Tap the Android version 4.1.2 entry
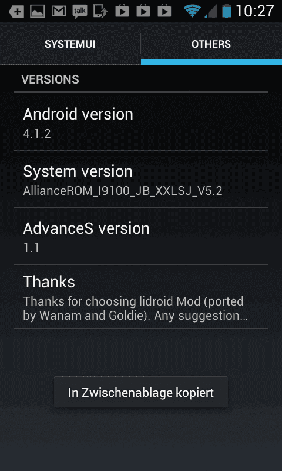The image size is (282, 471). pos(141,122)
